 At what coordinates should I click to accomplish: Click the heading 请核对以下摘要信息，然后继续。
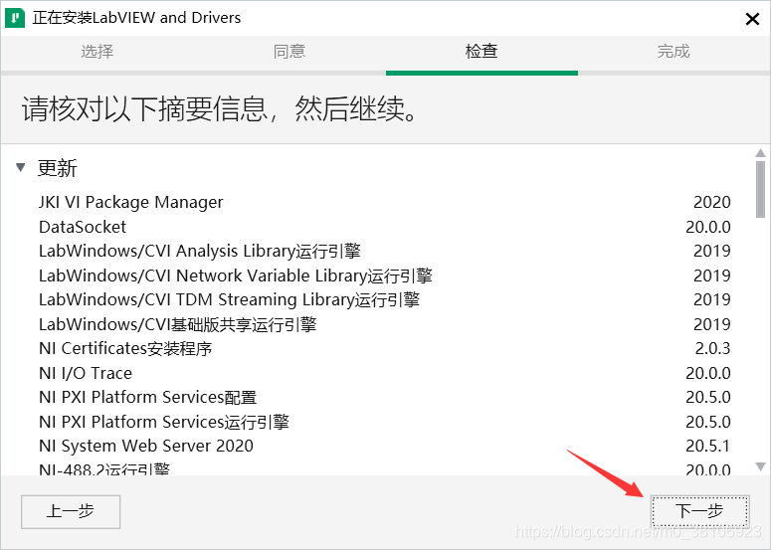220,108
